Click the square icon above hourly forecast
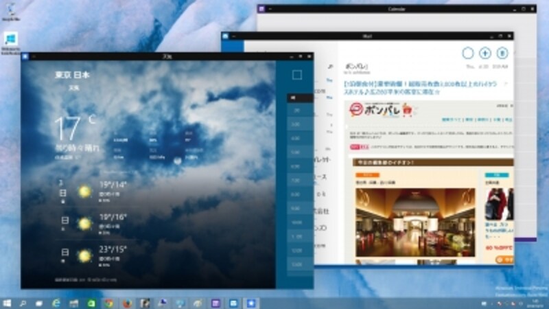The image size is (549, 309). pyautogui.click(x=297, y=75)
